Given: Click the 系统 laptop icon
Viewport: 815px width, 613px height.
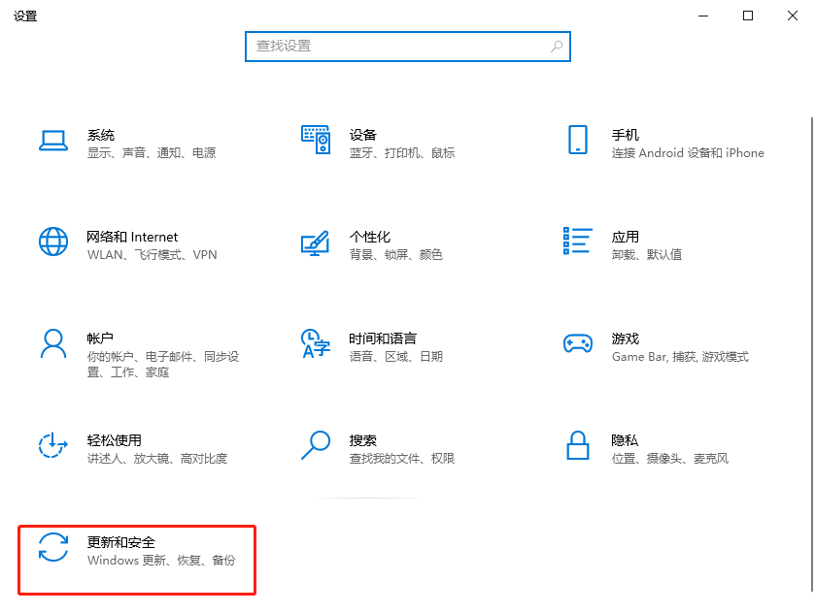Looking at the screenshot, I should click(52, 141).
